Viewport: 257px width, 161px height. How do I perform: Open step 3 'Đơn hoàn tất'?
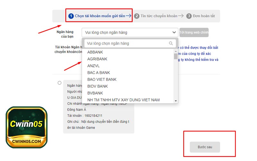pyautogui.click(x=200, y=16)
